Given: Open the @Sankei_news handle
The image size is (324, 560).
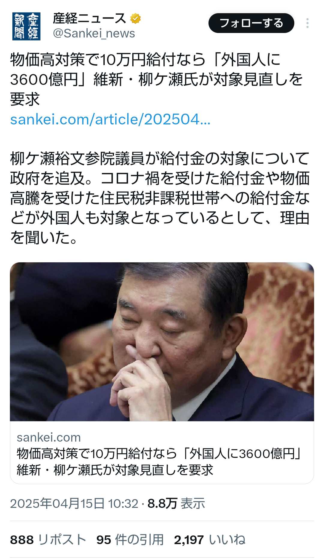Looking at the screenshot, I should (x=94, y=33).
